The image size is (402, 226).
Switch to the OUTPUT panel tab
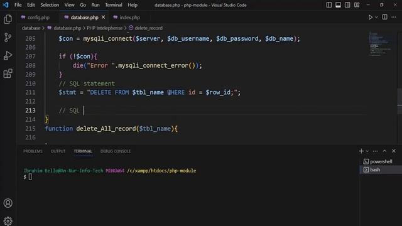click(58, 151)
